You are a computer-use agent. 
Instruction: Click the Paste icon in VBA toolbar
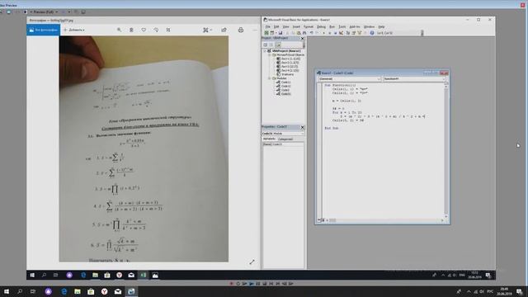point(299,33)
